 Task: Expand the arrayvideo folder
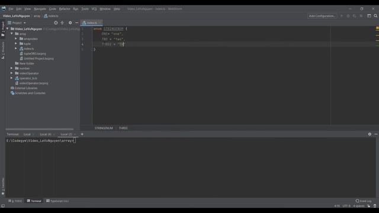point(16,38)
